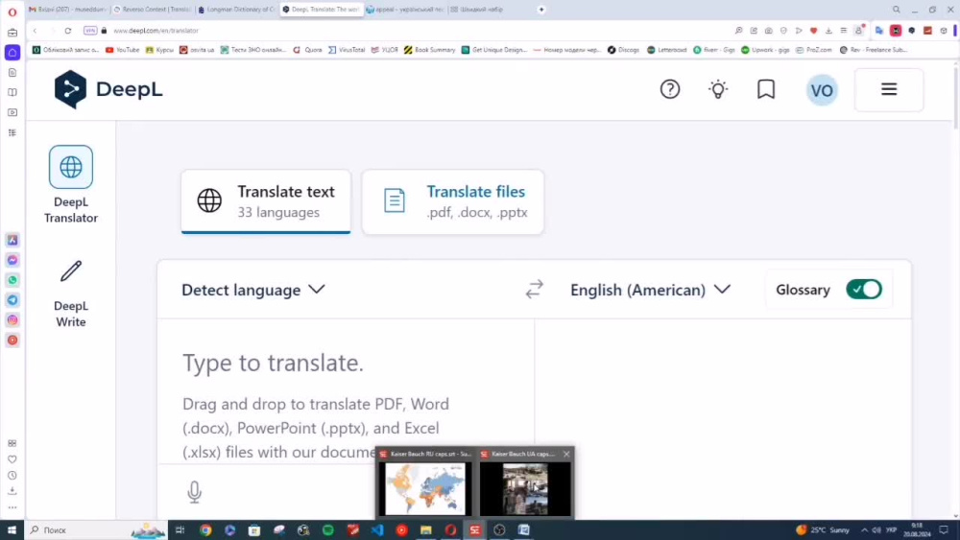Open Telegram in Opera sidebar
The height and width of the screenshot is (540, 960).
(12, 300)
